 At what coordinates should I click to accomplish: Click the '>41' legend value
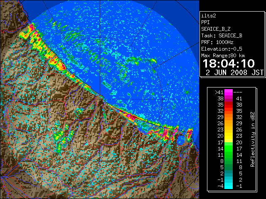click(219, 92)
